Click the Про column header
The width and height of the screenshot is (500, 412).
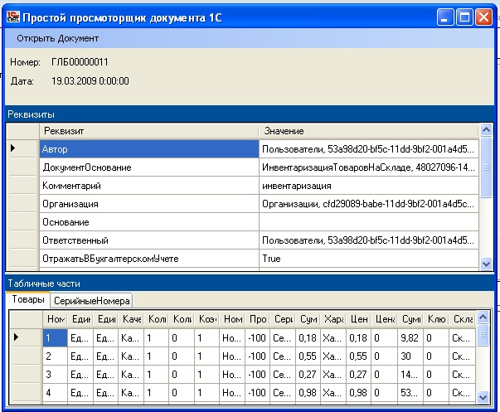(257, 319)
